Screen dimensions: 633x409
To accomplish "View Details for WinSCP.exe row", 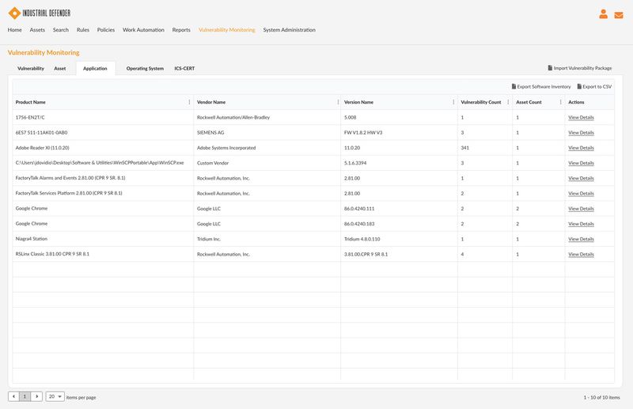I will (581, 163).
